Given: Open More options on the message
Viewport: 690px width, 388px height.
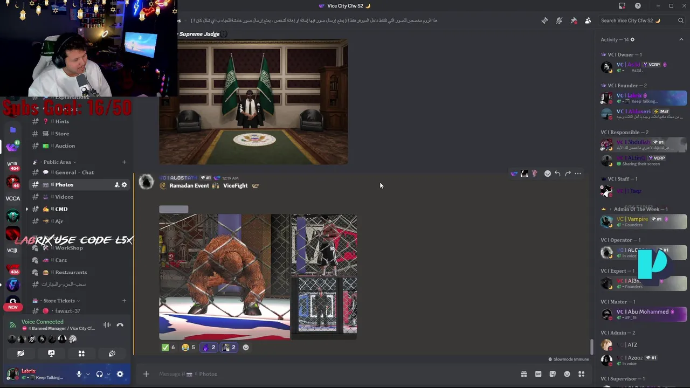Looking at the screenshot, I should tap(578, 174).
